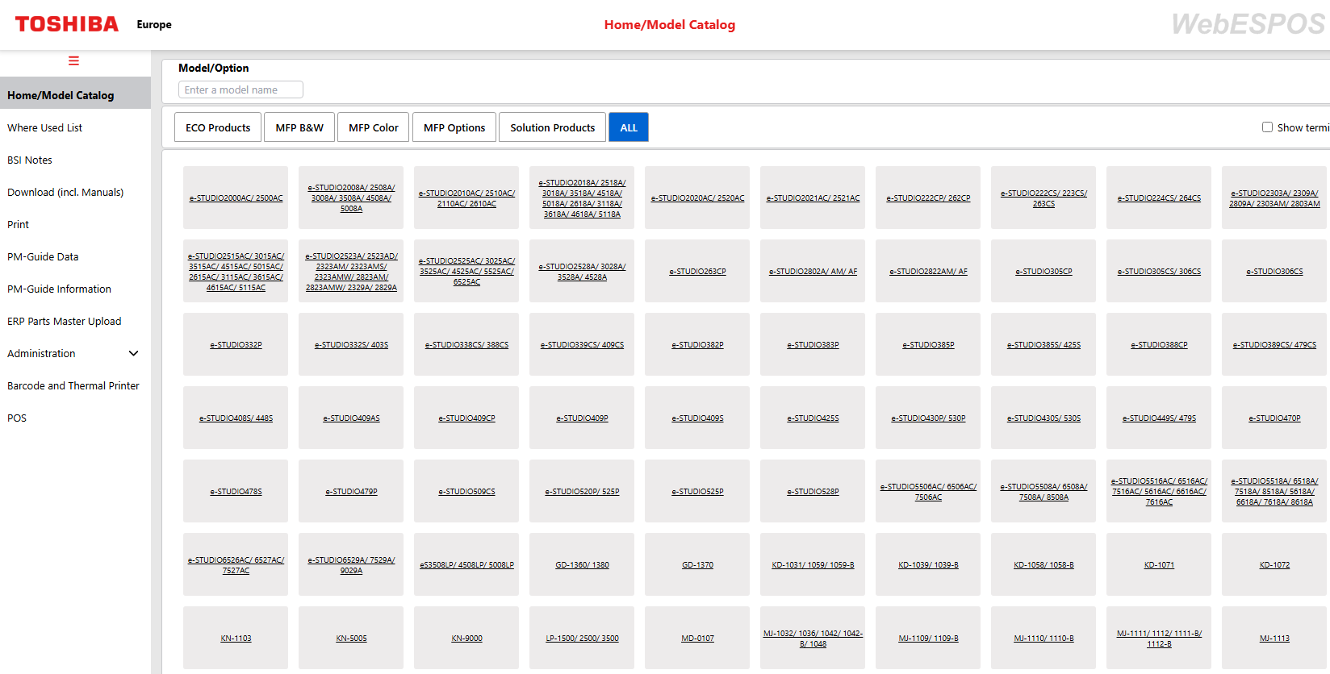Open the e-STUDIO332P model tile

pos(236,345)
